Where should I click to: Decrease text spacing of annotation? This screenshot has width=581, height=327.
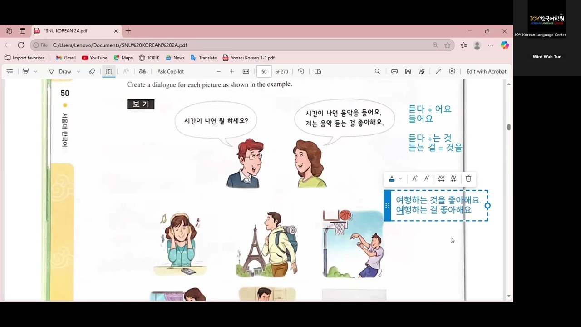pyautogui.click(x=453, y=179)
